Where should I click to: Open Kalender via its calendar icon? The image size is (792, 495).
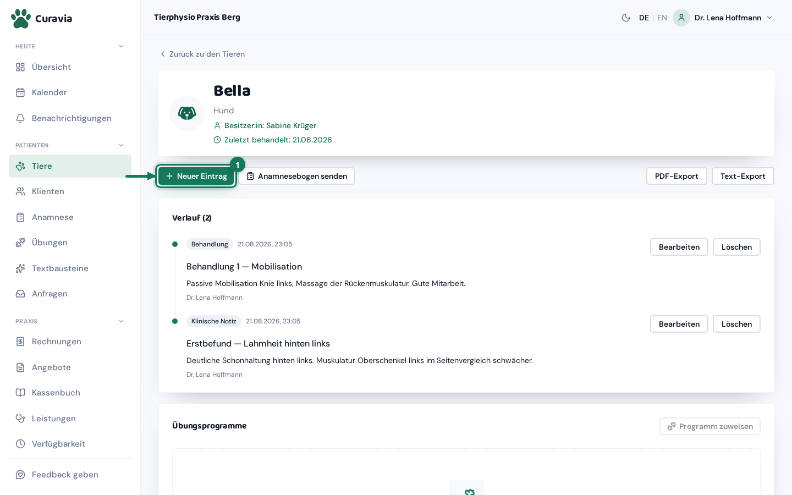[x=20, y=92]
